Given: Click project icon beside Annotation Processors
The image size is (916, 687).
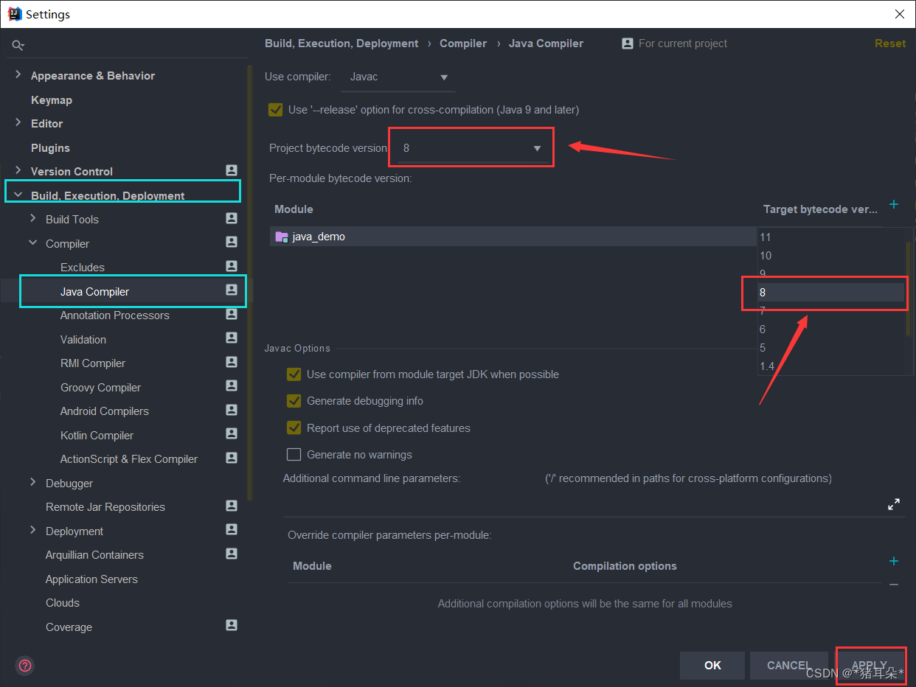Looking at the screenshot, I should [232, 314].
